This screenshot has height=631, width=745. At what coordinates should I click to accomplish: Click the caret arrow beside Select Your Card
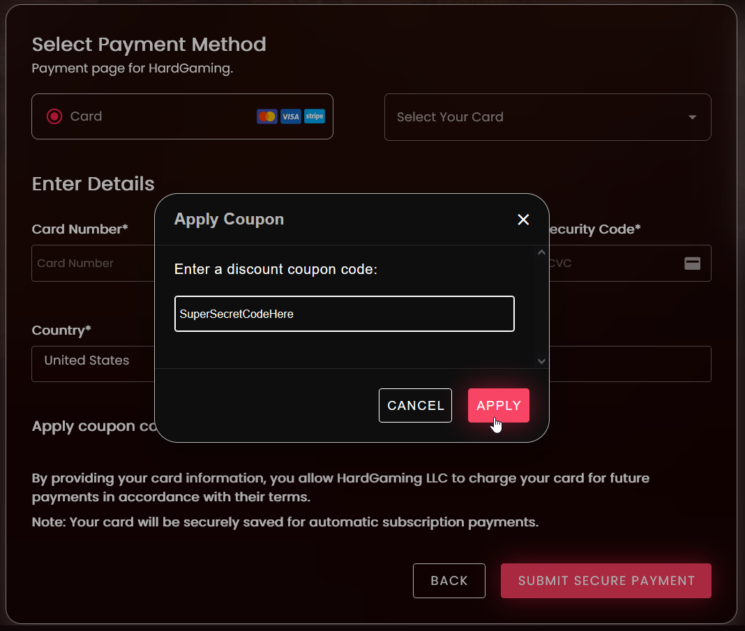point(692,117)
